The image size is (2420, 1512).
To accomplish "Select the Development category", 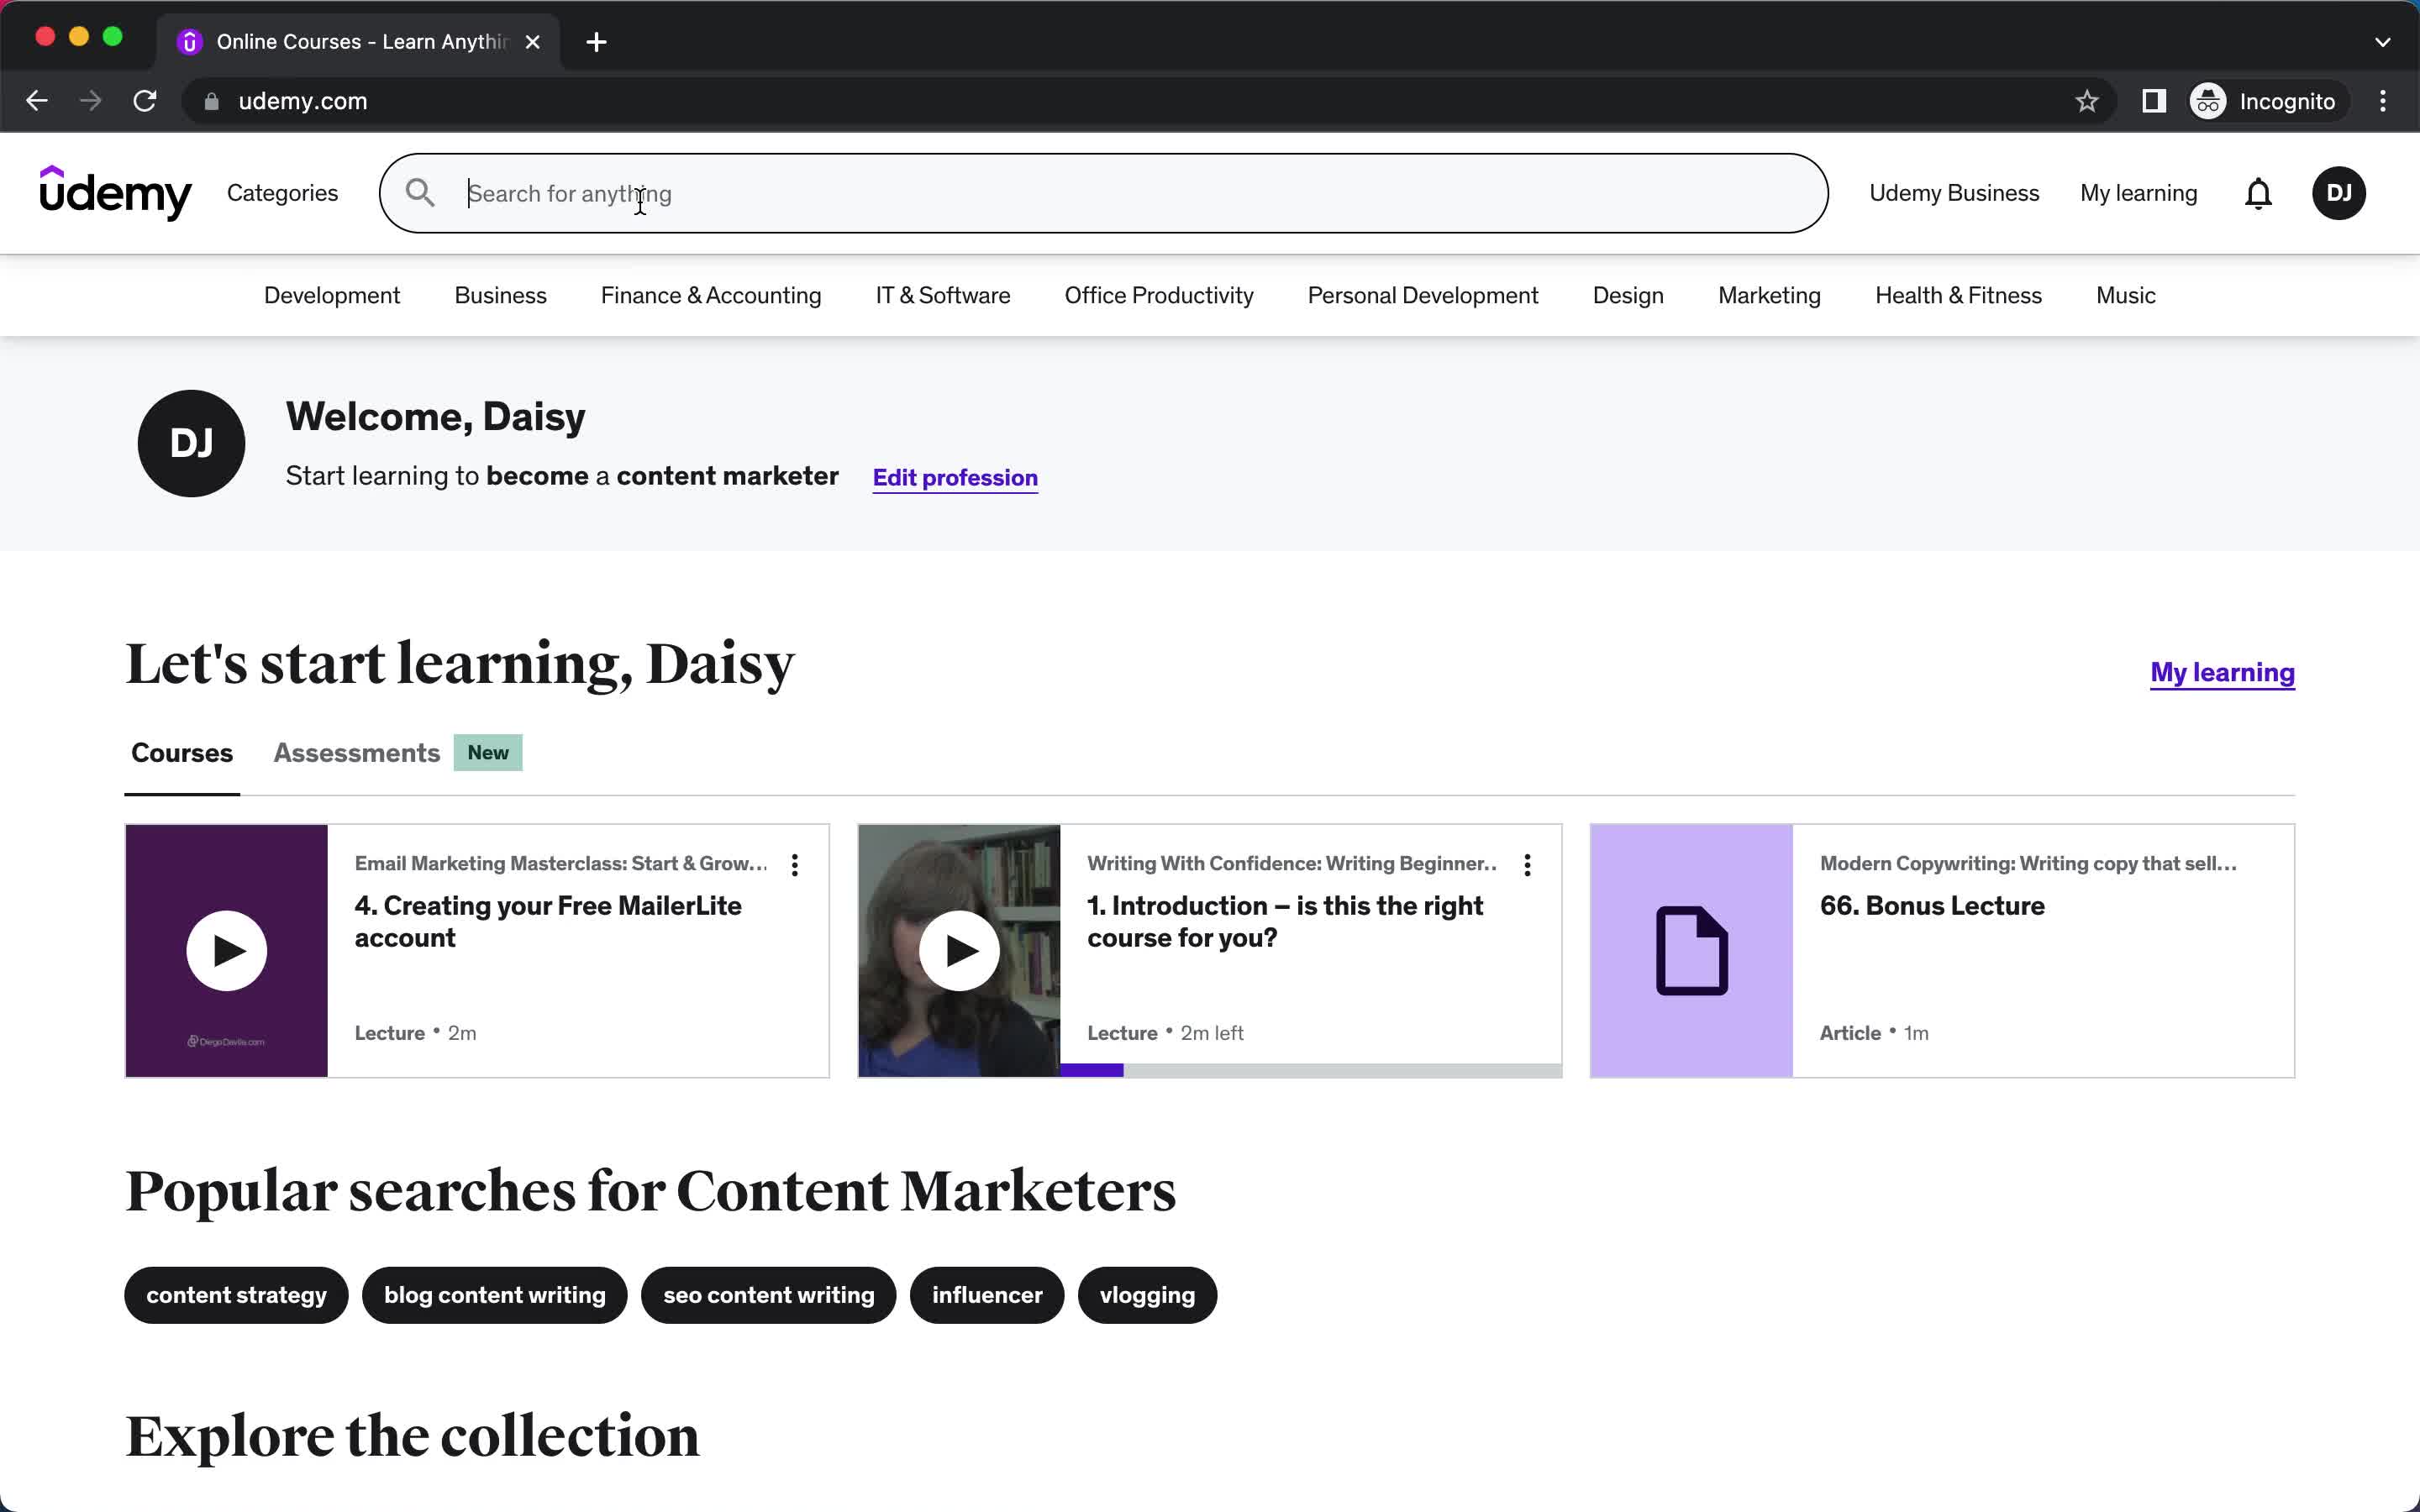I will pos(332,296).
